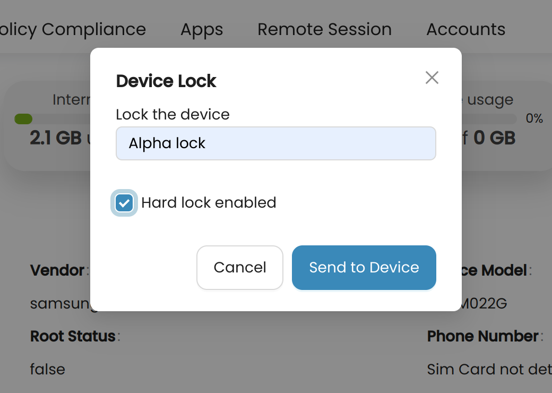This screenshot has width=552, height=393.
Task: Click the Phone Number label
Action: coord(482,336)
